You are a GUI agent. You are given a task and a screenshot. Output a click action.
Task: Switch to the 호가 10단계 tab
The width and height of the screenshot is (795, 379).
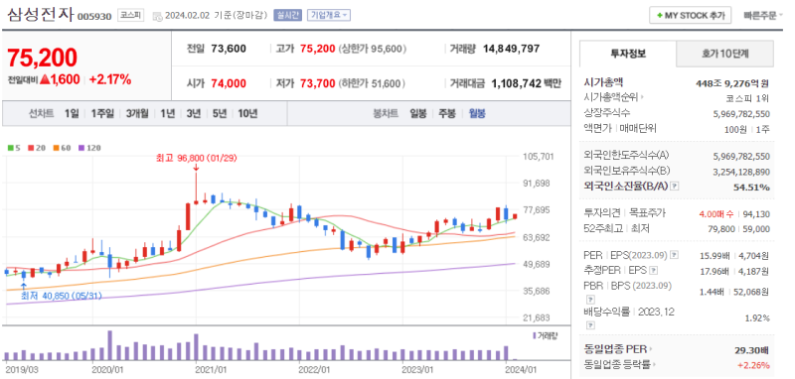click(725, 54)
